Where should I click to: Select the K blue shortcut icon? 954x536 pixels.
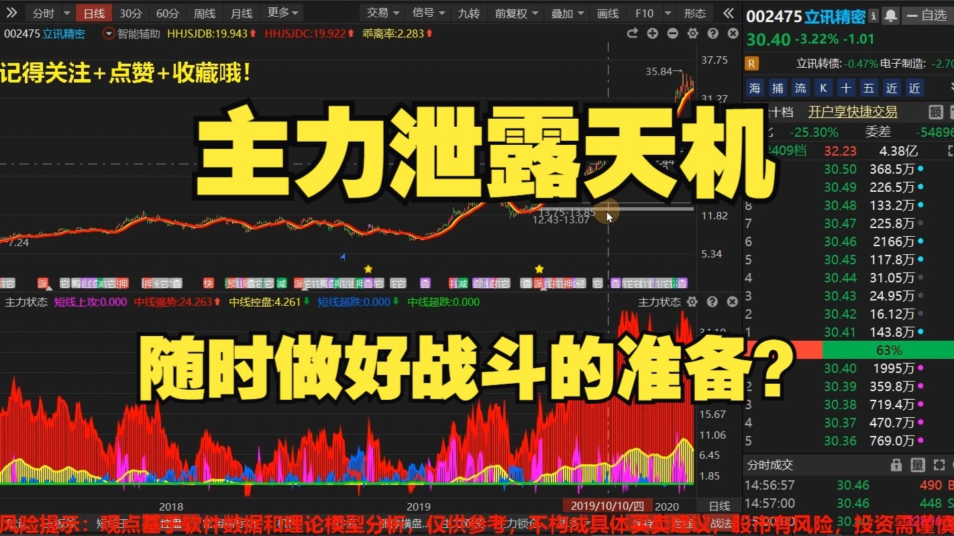pyautogui.click(x=823, y=88)
